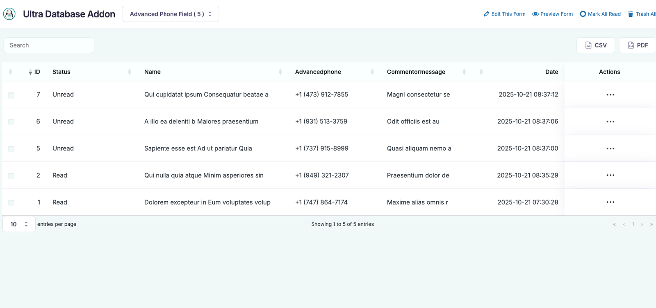Click the trash can icon for Trash All
This screenshot has width=656, height=308.
click(x=631, y=14)
